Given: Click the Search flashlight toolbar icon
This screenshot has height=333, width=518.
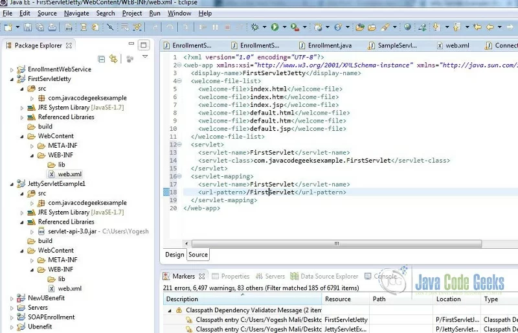Looking at the screenshot, I should [385, 27].
